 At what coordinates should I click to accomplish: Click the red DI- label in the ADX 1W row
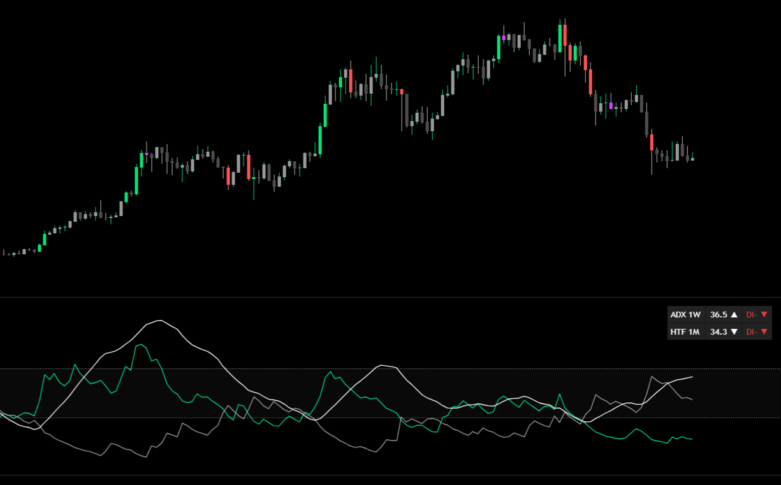pyautogui.click(x=752, y=314)
